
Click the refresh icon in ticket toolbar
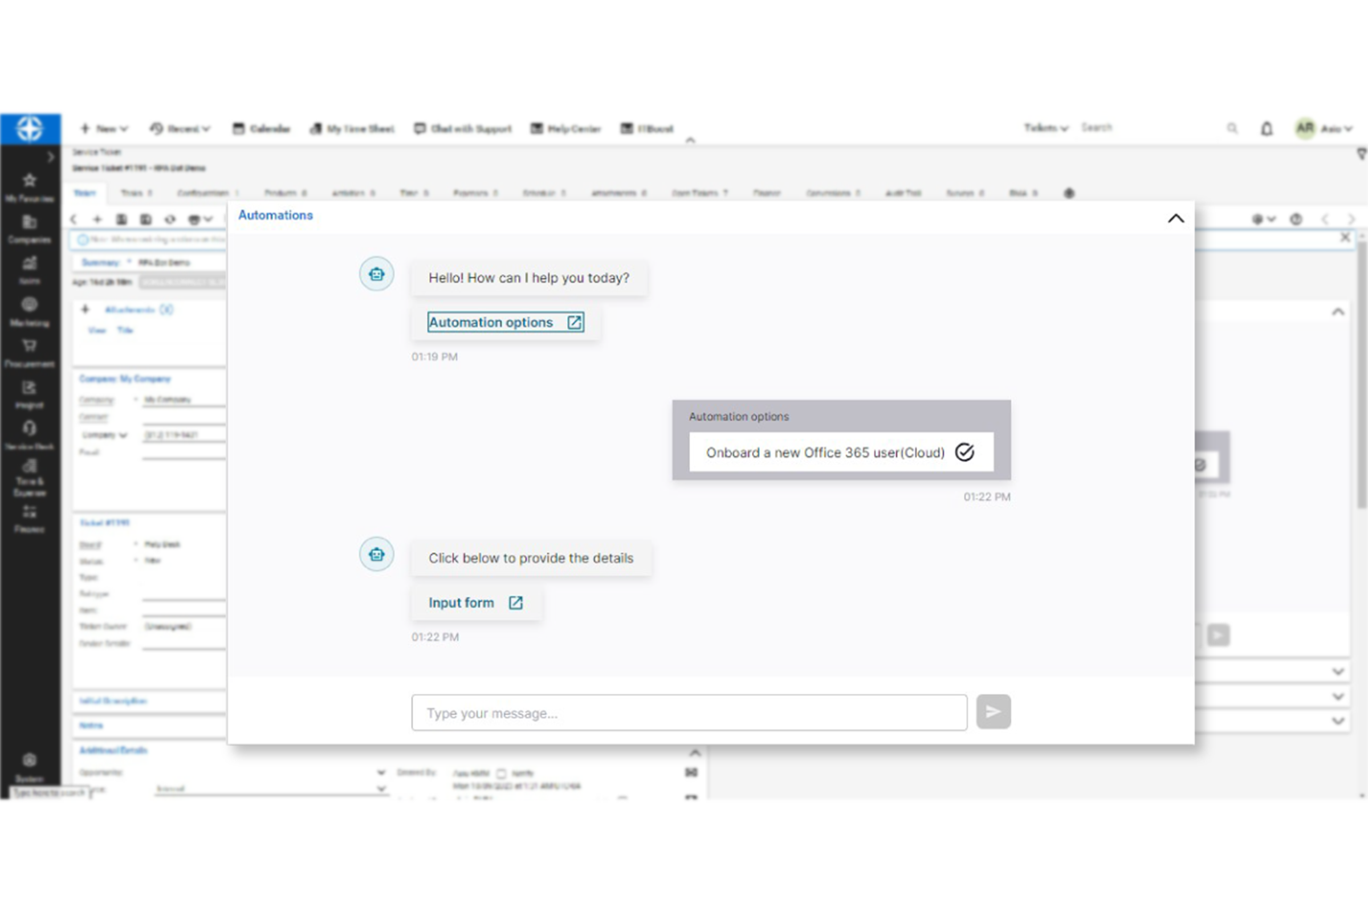point(170,219)
